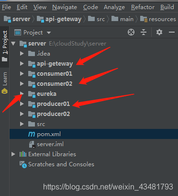
Task: Hide the Project panel with minus icon
Action: (x=172, y=33)
